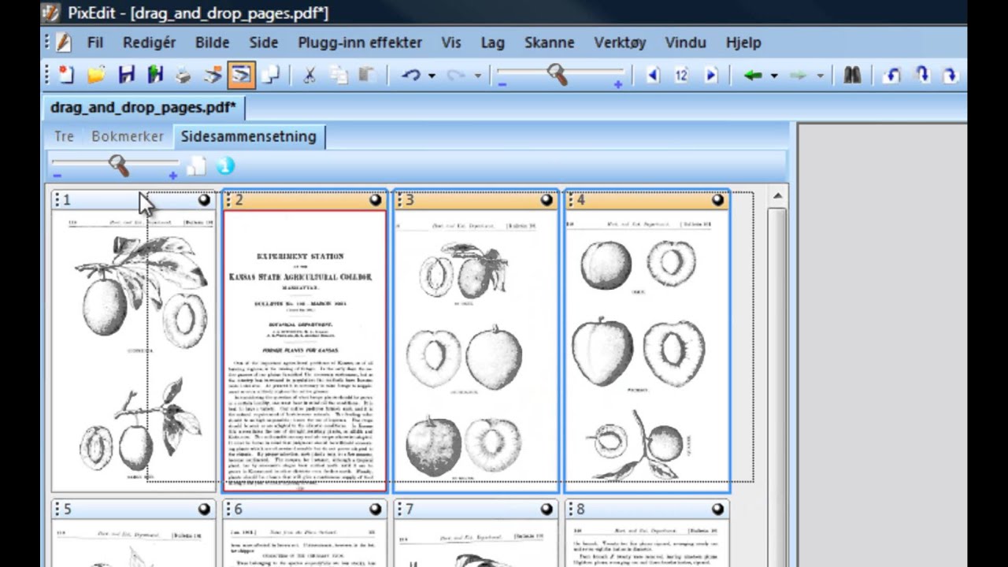The width and height of the screenshot is (1008, 567).
Task: Open the Redigér menu
Action: click(150, 43)
